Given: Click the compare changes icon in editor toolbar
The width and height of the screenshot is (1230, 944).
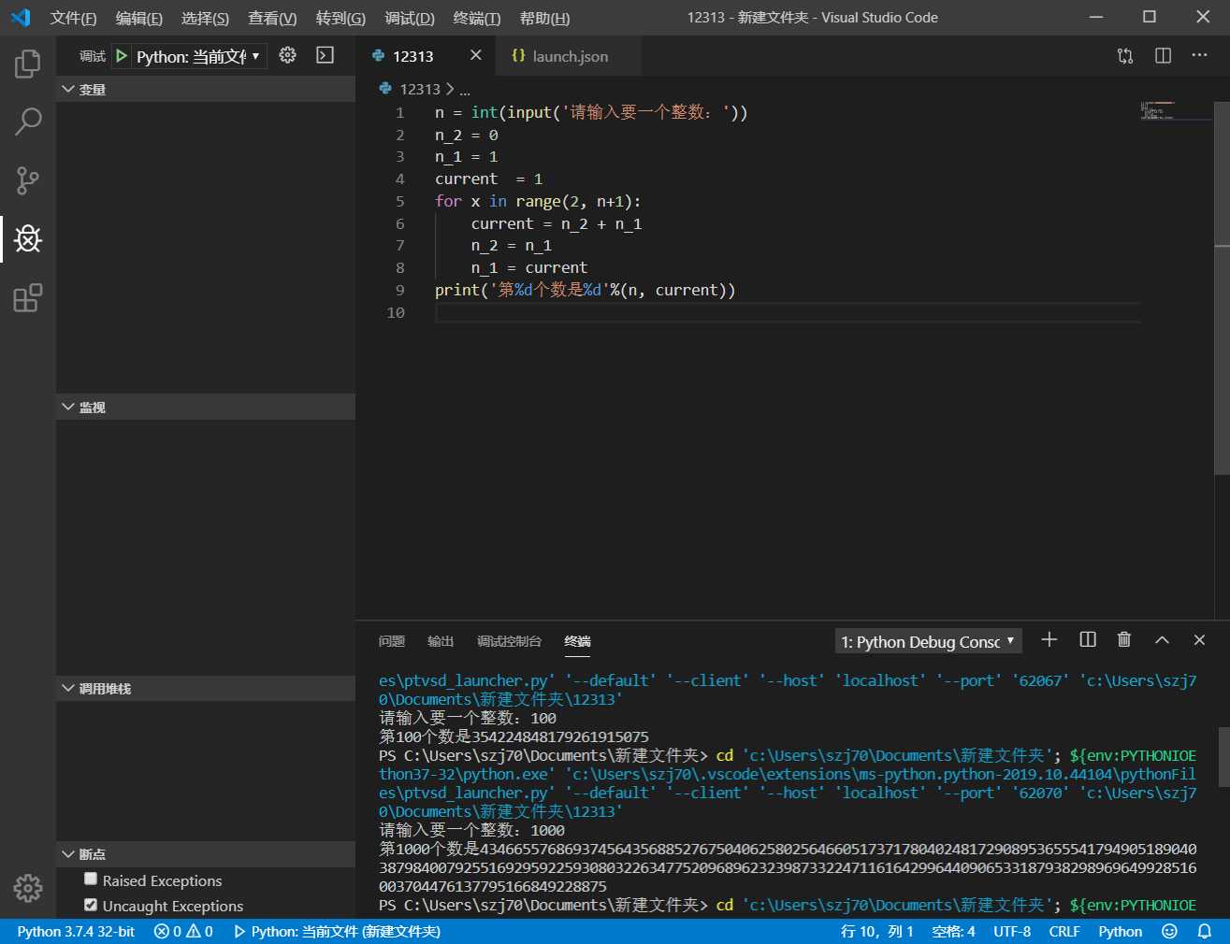Looking at the screenshot, I should point(1125,56).
